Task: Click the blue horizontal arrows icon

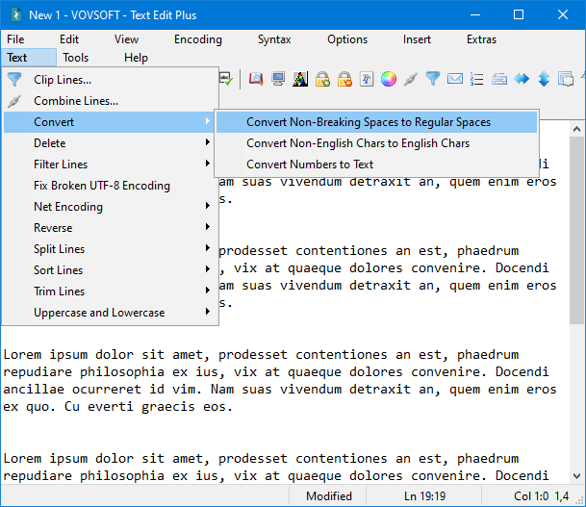Action: click(x=522, y=79)
